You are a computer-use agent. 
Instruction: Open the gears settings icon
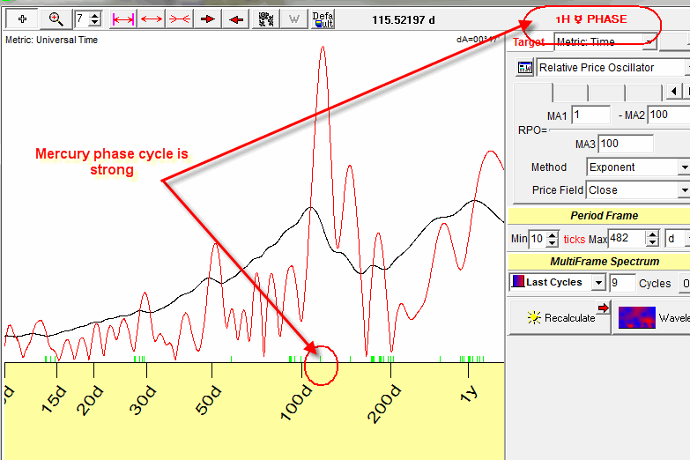265,19
